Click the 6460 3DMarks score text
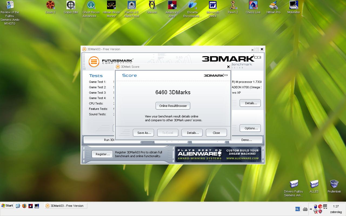The image size is (346, 216). 173,92
